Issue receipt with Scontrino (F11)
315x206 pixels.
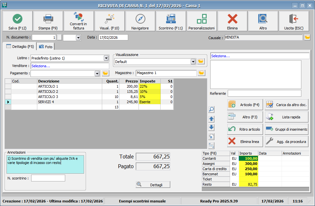(x=171, y=19)
